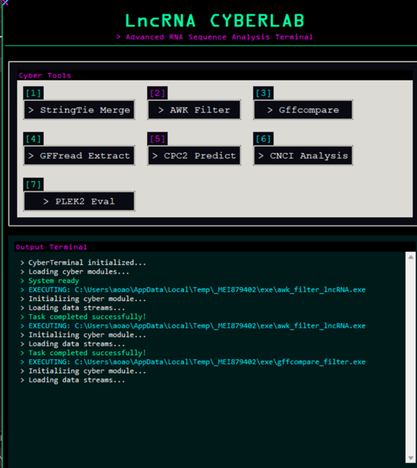This screenshot has height=468, width=417.
Task: Close window with magenta X icon
Action: coord(5,3)
